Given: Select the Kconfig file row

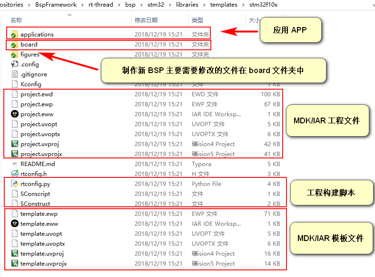Looking at the screenshot, I should click(31, 84).
